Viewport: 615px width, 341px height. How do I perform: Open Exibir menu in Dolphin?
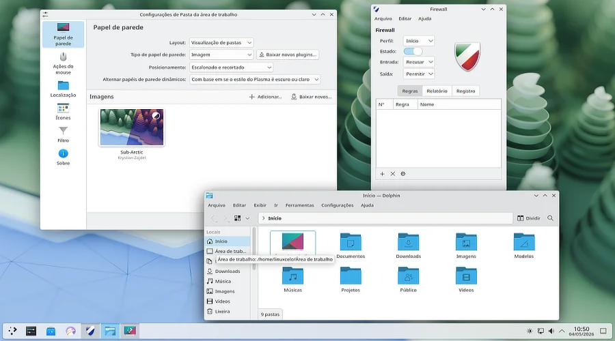point(260,205)
